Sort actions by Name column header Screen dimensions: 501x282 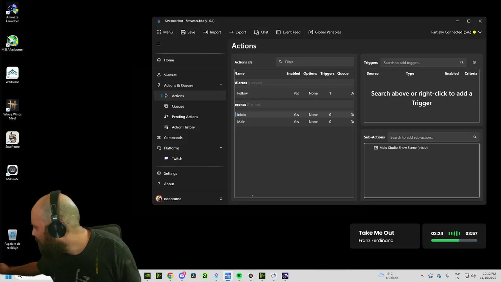[x=240, y=74]
